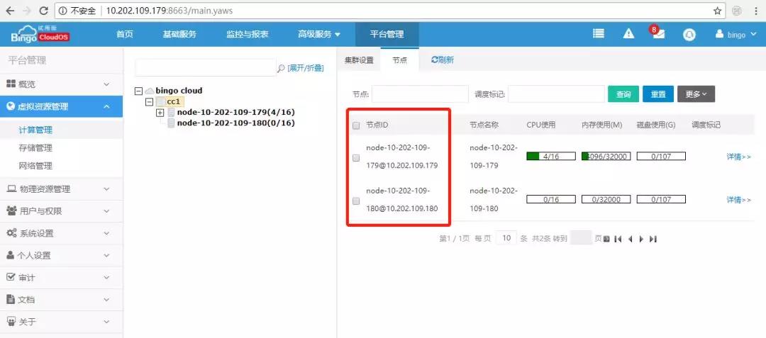Viewport: 766px width, 338px height.
Task: Click the blue 重置 button
Action: (658, 94)
